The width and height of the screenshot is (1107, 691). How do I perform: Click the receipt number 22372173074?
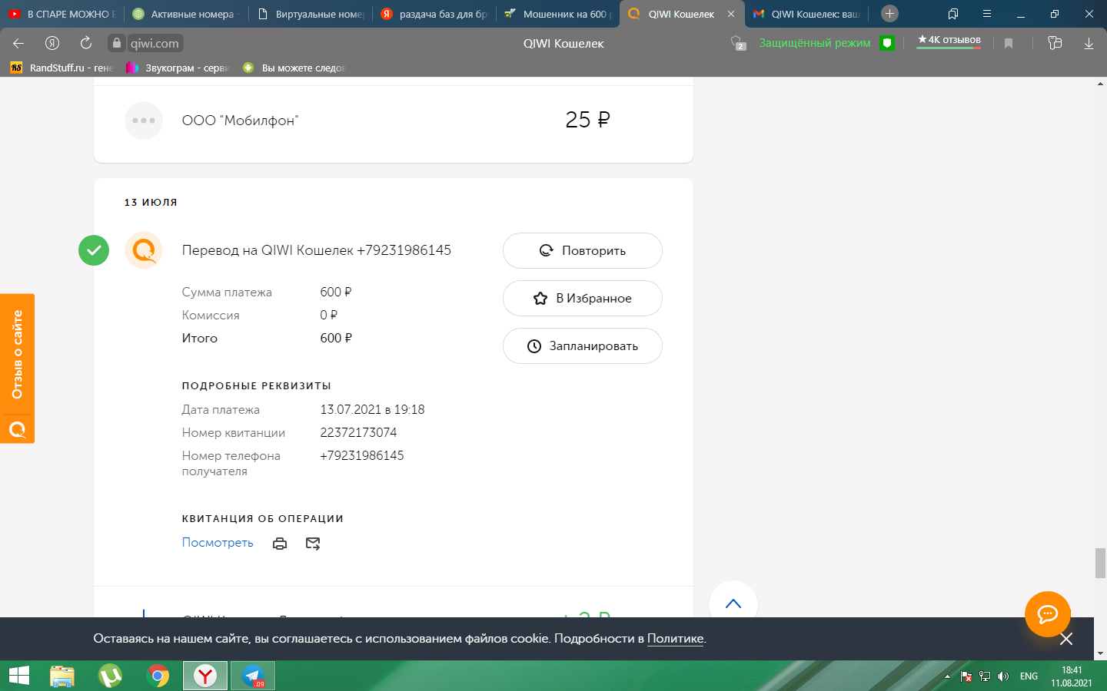[x=358, y=432]
